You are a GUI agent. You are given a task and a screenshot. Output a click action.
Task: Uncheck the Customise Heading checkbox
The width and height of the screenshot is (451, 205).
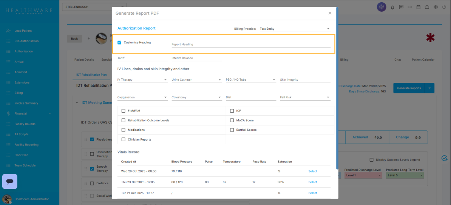click(x=119, y=43)
